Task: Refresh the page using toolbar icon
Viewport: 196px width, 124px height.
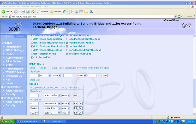Action: pos(28,12)
